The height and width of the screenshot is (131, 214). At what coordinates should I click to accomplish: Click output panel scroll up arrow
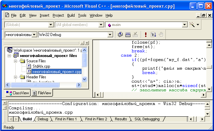[x=207, y=104]
